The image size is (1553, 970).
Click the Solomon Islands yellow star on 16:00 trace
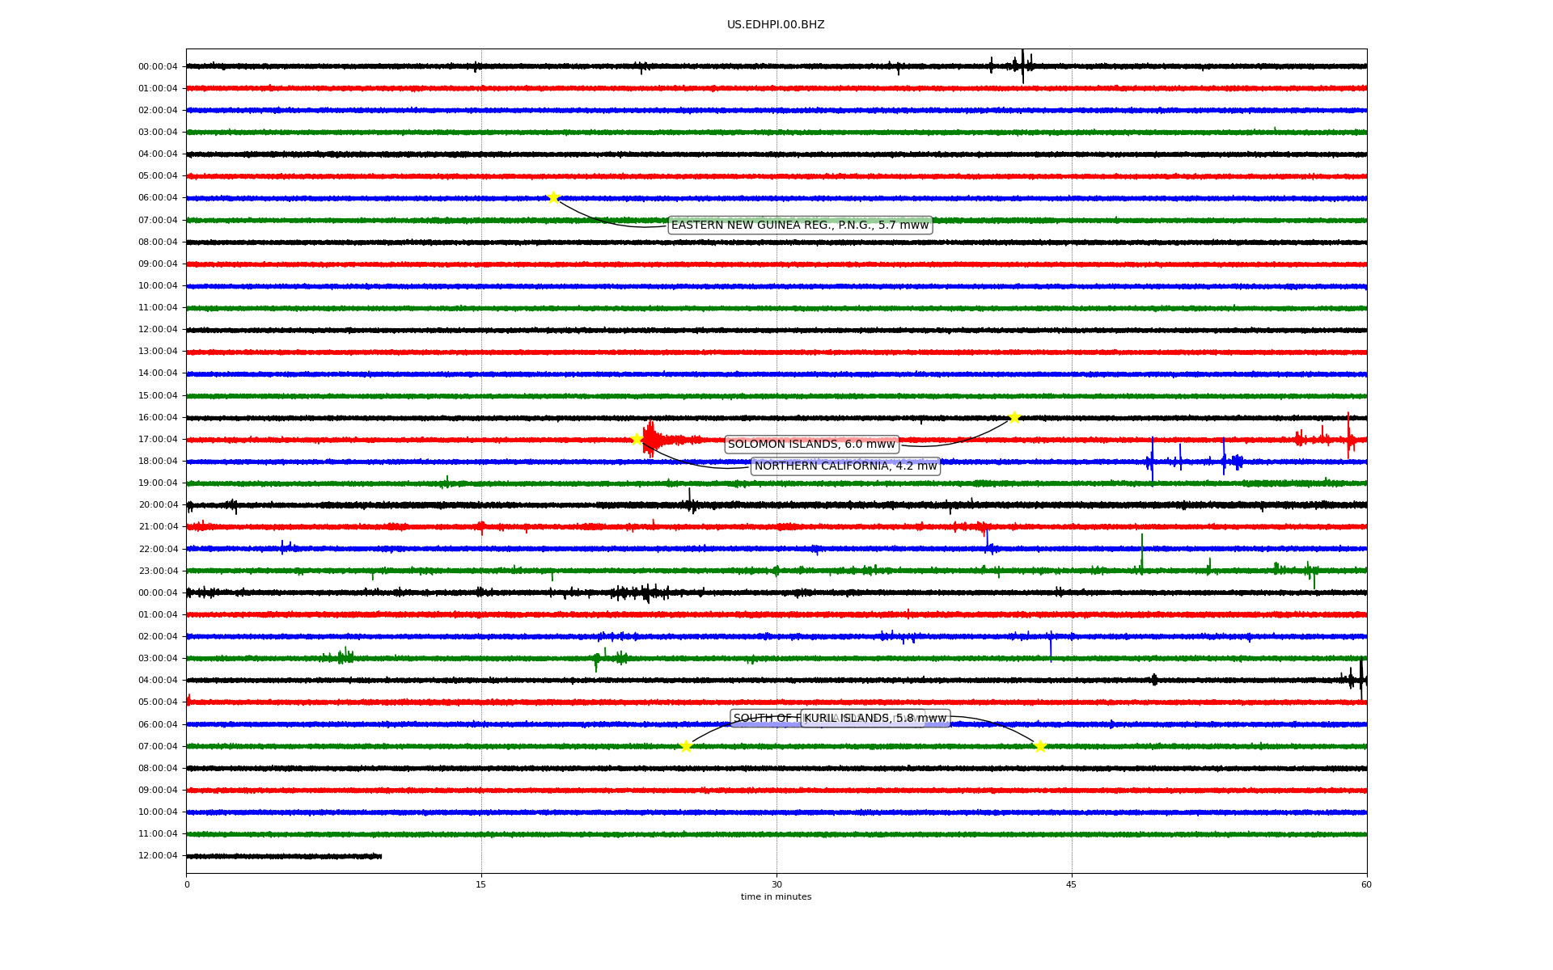click(x=1014, y=417)
